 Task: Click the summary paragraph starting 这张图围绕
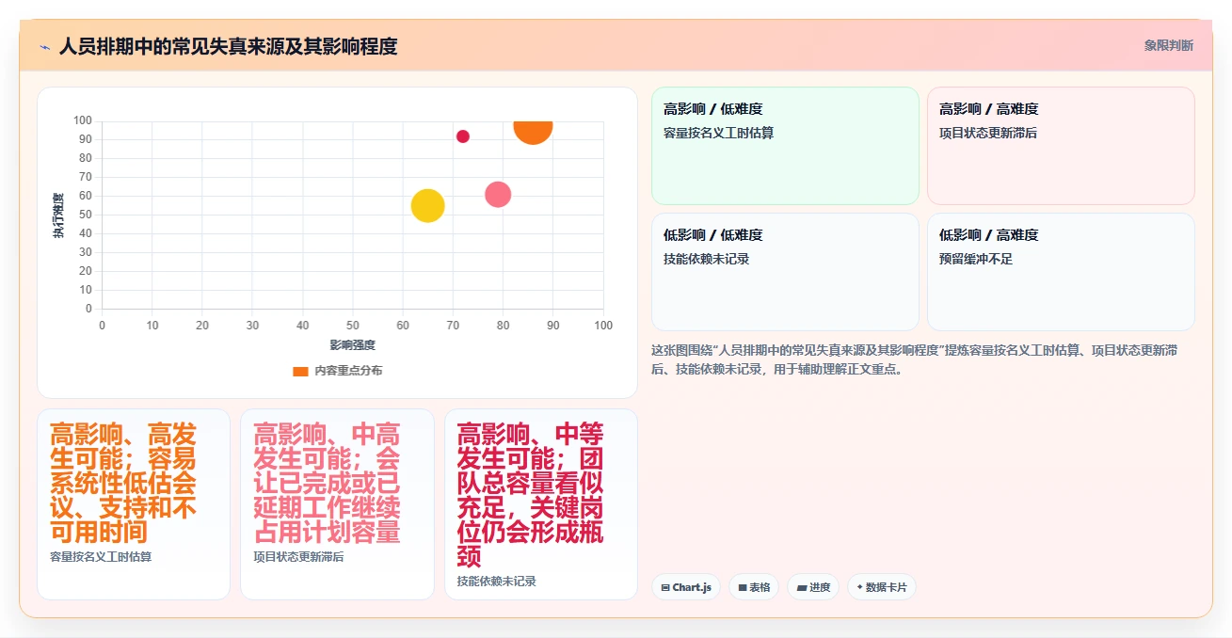coord(913,359)
